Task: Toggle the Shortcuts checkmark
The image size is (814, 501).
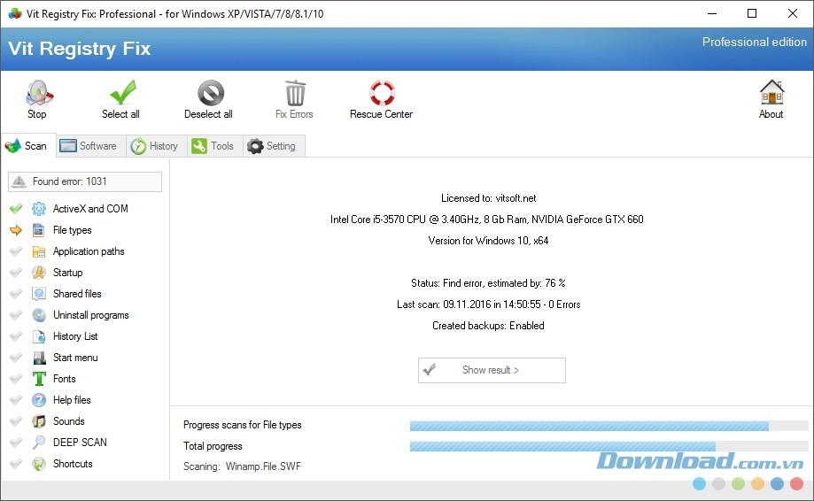Action: click(16, 464)
